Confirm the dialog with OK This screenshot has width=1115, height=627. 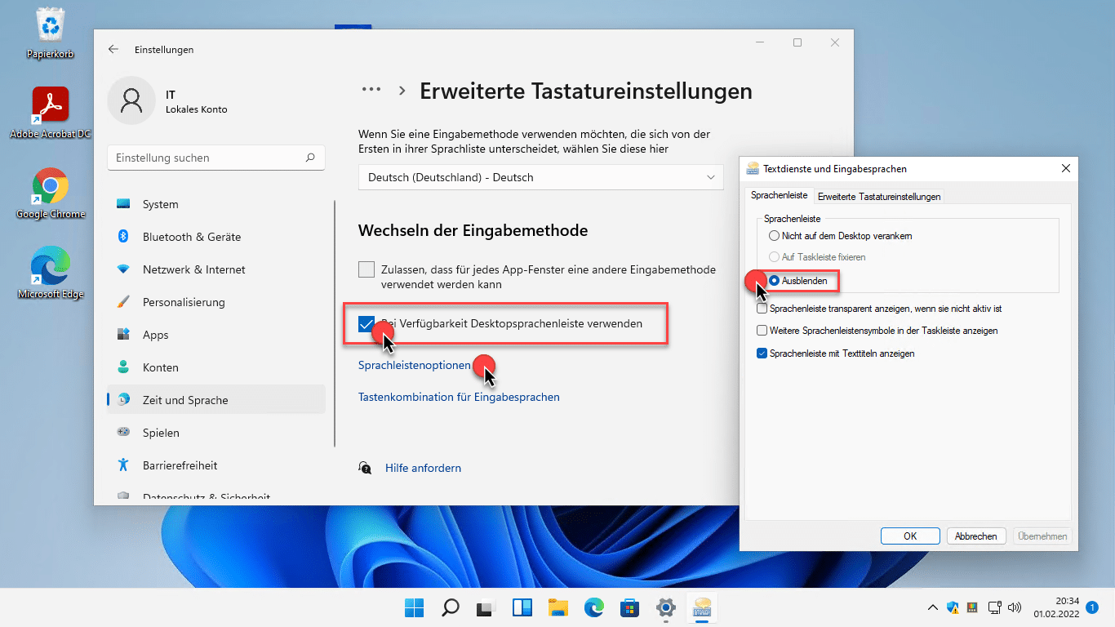click(910, 536)
